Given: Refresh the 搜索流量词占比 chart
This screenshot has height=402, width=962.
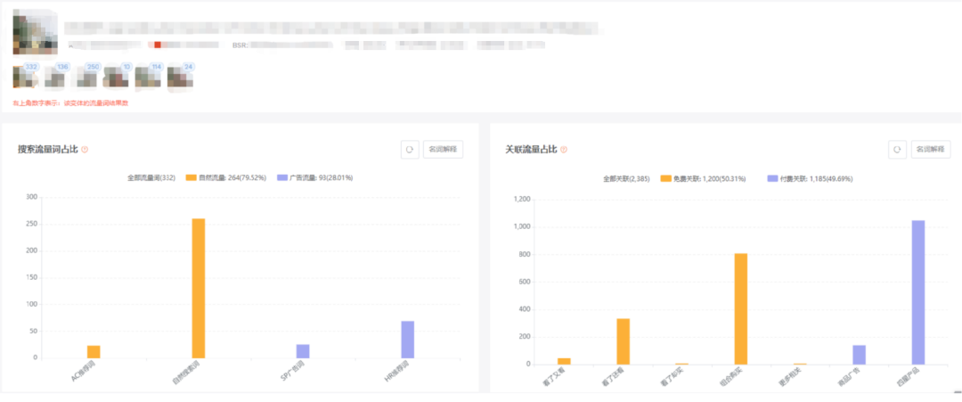Looking at the screenshot, I should coord(410,149).
